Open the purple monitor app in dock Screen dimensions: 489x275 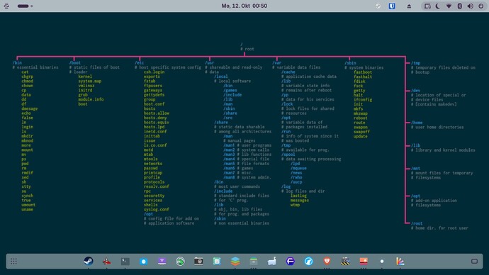click(x=162, y=261)
